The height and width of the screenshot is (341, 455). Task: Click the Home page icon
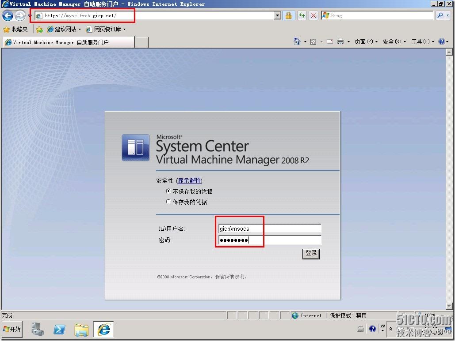297,41
